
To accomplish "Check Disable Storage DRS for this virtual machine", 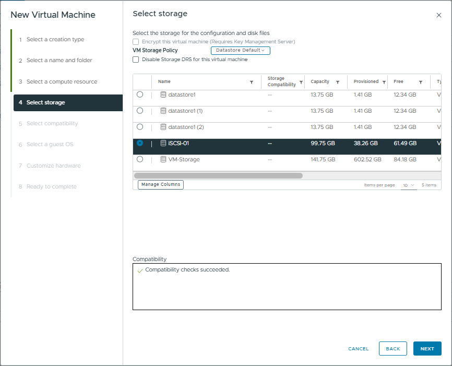I will (x=136, y=60).
